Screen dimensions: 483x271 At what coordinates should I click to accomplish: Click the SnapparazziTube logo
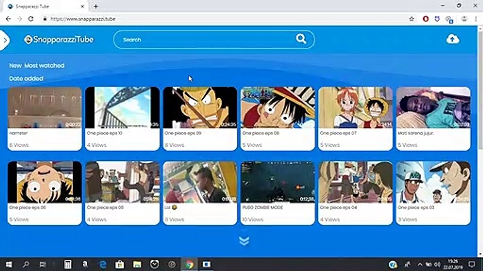point(58,40)
